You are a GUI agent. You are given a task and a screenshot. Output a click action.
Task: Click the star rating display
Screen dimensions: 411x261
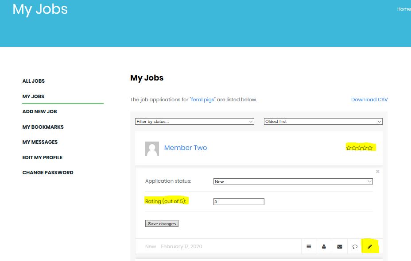[x=359, y=148]
